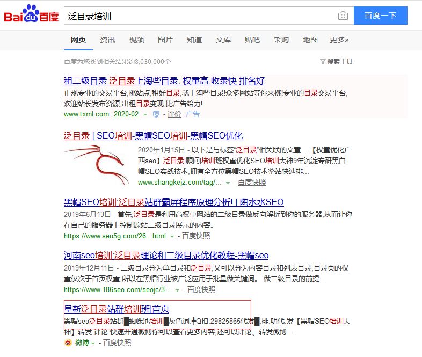The image size is (422, 357).
Task: Open ad result 租二级目录 泛目录上淘些目录
Action: tap(164, 81)
